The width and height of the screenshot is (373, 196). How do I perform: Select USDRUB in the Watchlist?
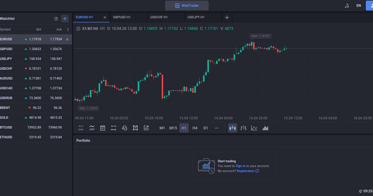click(x=36, y=98)
